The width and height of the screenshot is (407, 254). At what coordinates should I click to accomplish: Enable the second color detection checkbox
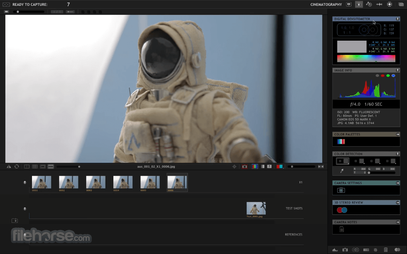coord(356,161)
